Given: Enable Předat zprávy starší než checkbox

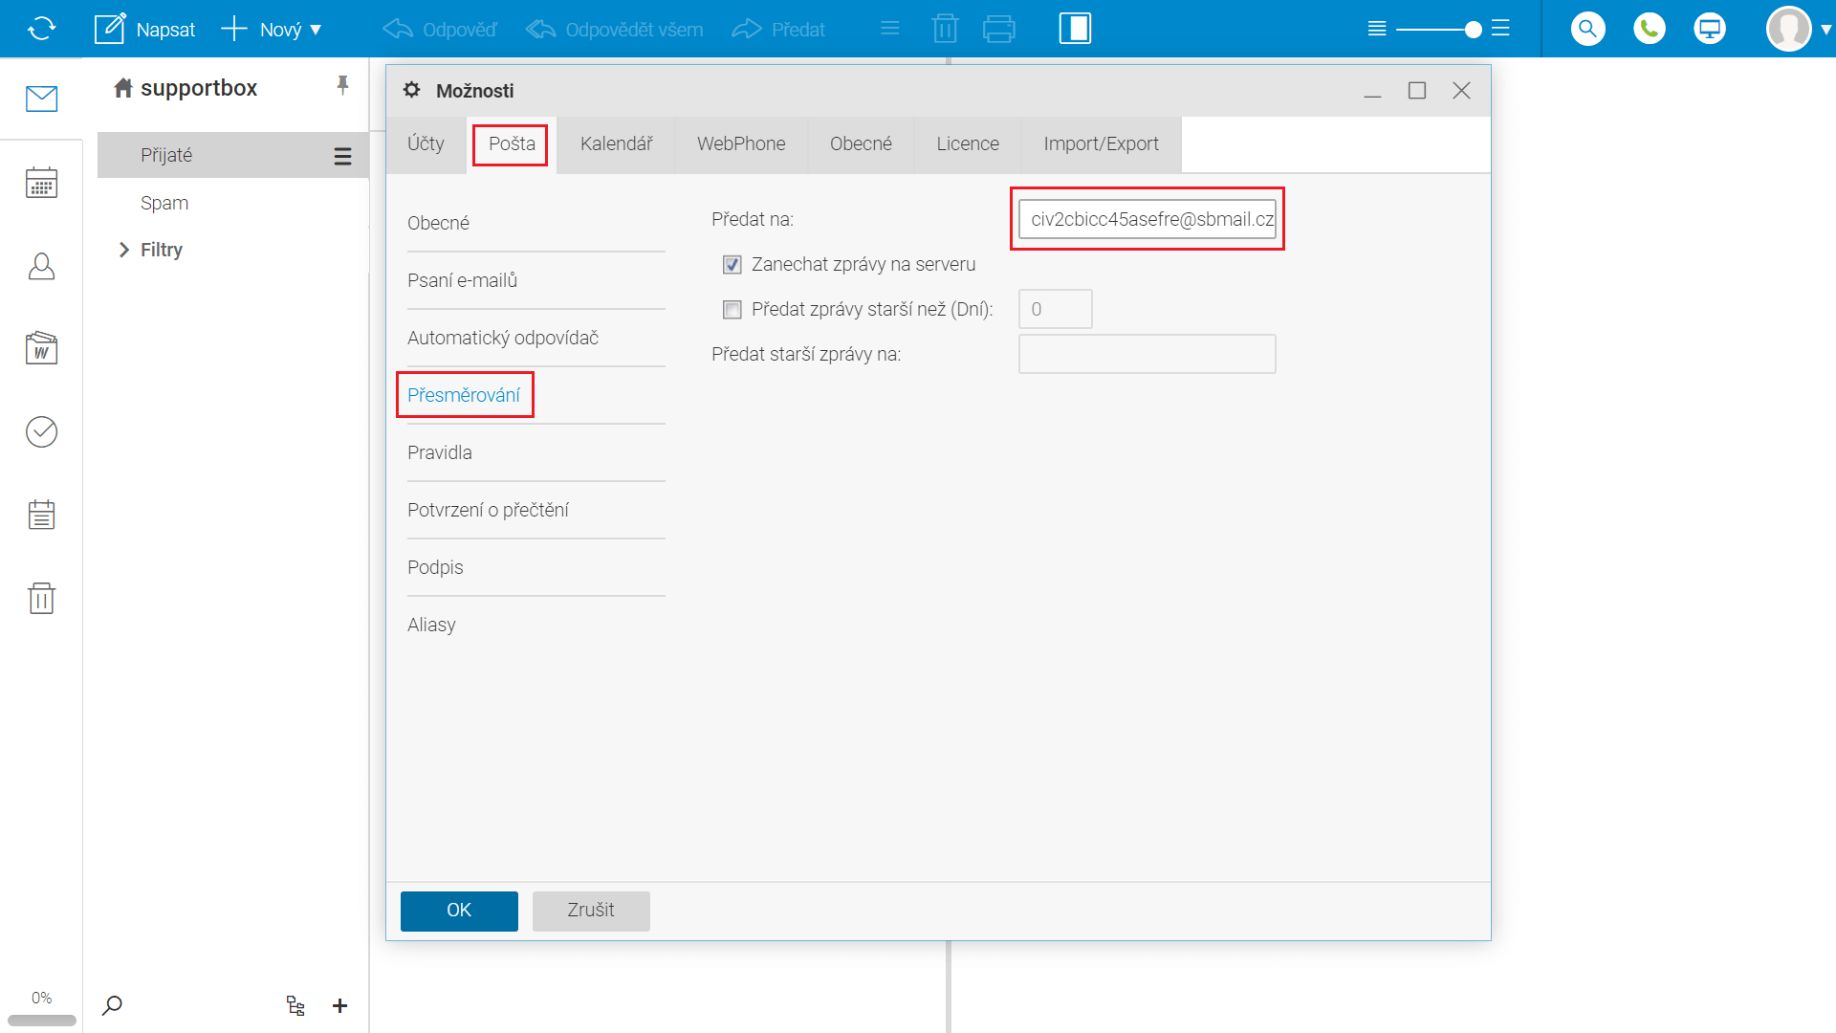Looking at the screenshot, I should point(732,310).
